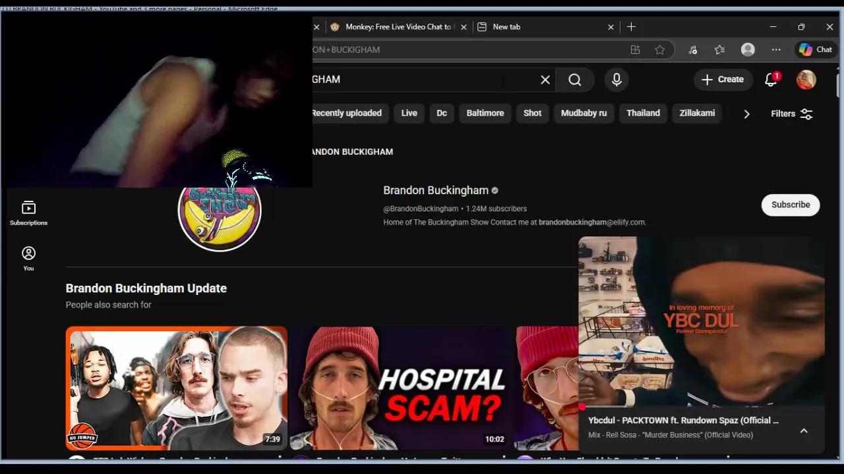844x474 pixels.
Task: Open Subscriptions in YouTube sidebar
Action: point(28,213)
